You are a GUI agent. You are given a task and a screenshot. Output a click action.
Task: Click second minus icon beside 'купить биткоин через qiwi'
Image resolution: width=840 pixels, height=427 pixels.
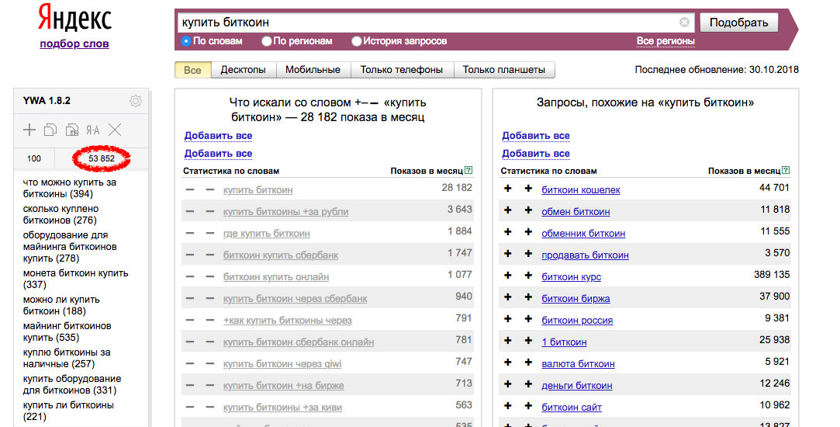pyautogui.click(x=210, y=363)
